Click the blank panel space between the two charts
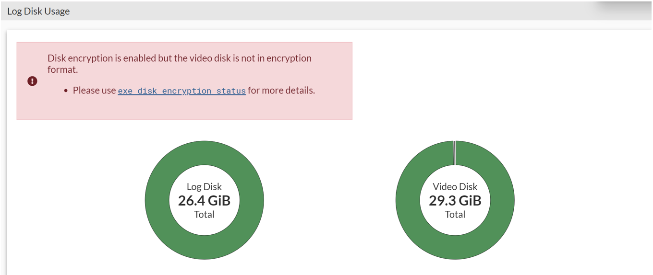The height and width of the screenshot is (275, 653). 329,200
